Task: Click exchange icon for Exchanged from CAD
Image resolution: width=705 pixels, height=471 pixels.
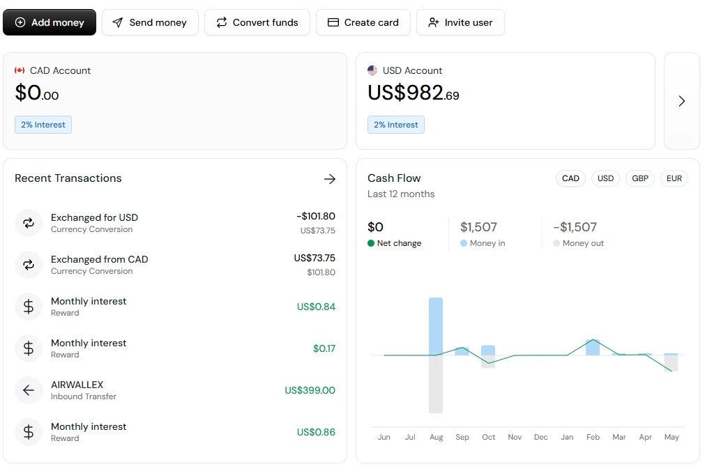Action: click(29, 265)
